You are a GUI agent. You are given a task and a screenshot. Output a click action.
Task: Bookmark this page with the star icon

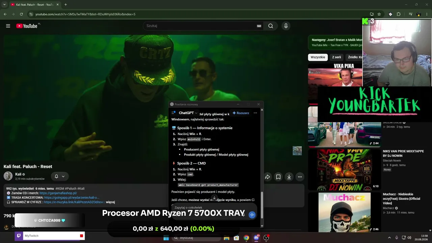coord(379,14)
